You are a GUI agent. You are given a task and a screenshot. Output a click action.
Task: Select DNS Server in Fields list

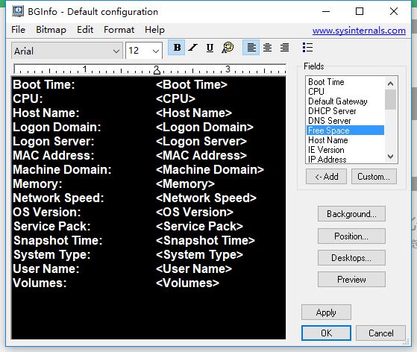345,121
